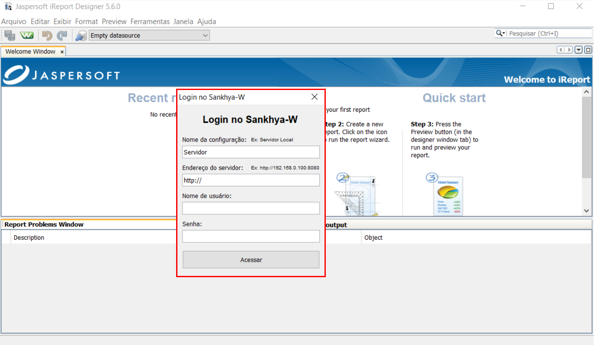Close the Login no Sankhya-W dialog
This screenshot has width=594, height=345.
click(x=315, y=97)
